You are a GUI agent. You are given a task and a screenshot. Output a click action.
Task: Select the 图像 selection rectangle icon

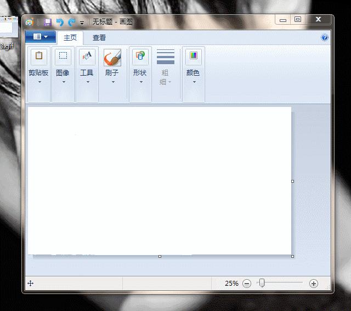coord(63,55)
